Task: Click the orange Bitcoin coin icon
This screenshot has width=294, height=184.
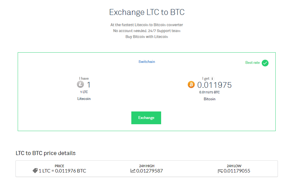Action: 191,85
